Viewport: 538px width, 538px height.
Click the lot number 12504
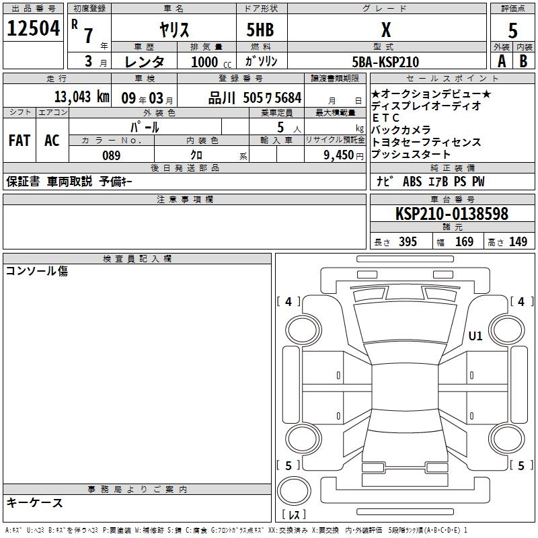(x=34, y=28)
